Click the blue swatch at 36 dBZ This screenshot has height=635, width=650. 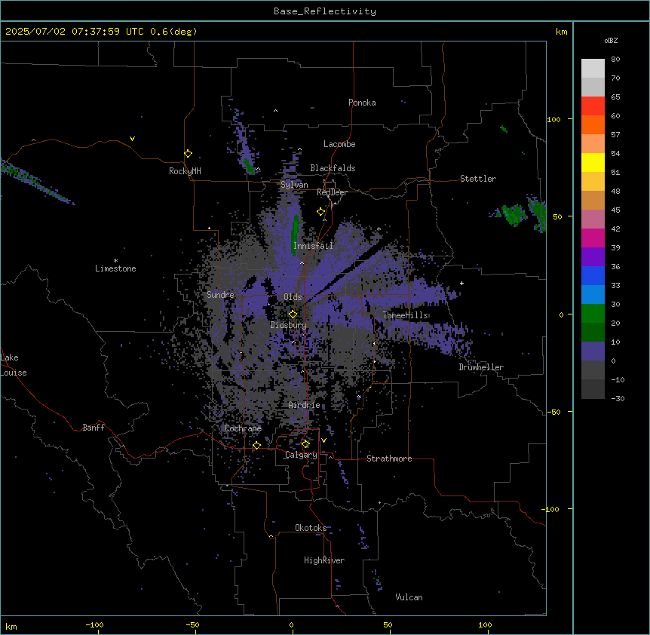pyautogui.click(x=593, y=275)
